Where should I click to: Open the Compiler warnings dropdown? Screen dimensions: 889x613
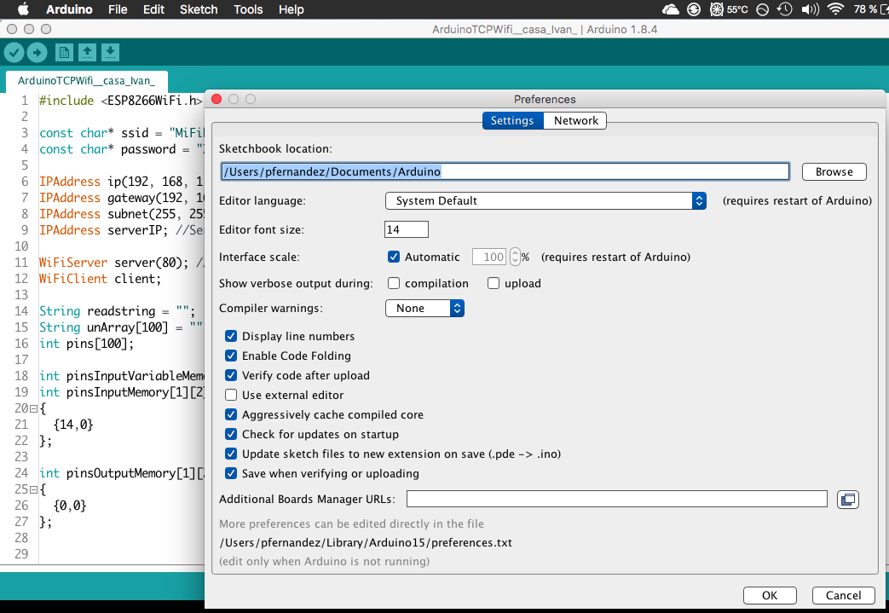[x=424, y=308]
